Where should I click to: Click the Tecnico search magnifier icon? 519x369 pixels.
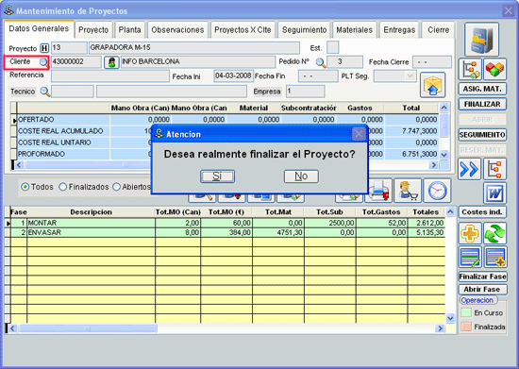point(44,92)
